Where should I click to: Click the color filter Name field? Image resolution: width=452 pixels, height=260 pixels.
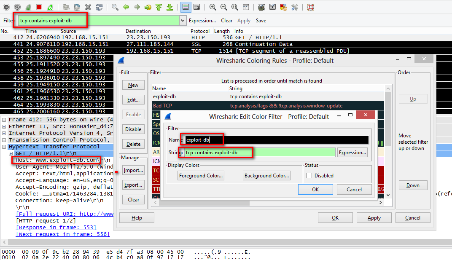pos(277,140)
